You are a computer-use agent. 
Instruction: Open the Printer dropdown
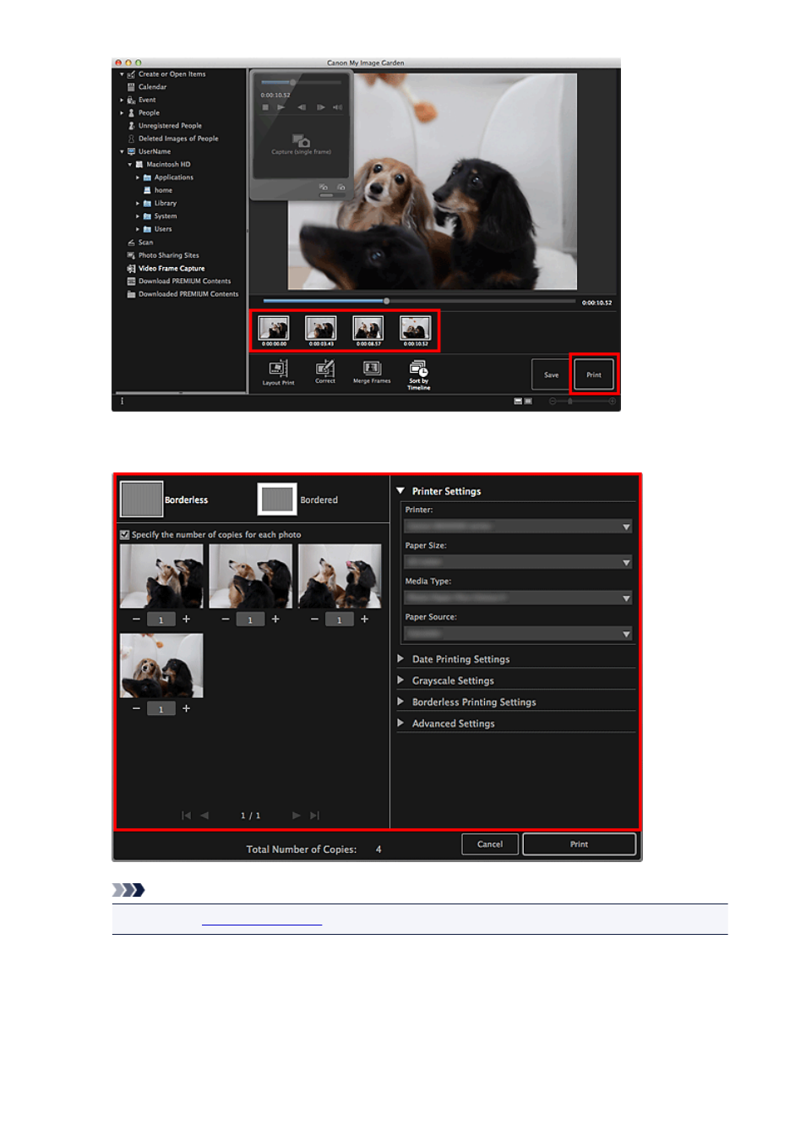pos(518,526)
